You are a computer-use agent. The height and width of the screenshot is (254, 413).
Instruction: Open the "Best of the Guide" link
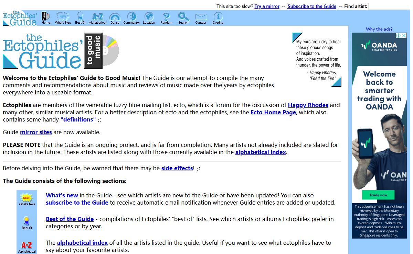click(x=70, y=219)
